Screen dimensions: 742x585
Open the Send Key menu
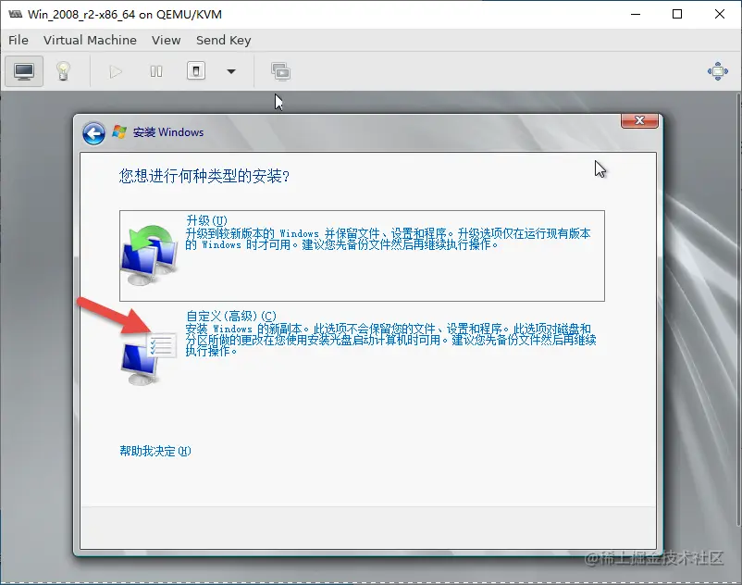point(223,40)
